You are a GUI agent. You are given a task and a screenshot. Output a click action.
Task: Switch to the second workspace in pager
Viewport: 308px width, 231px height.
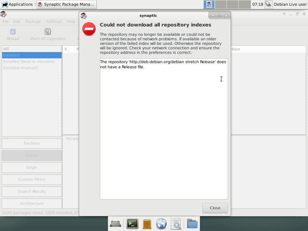[221, 4]
